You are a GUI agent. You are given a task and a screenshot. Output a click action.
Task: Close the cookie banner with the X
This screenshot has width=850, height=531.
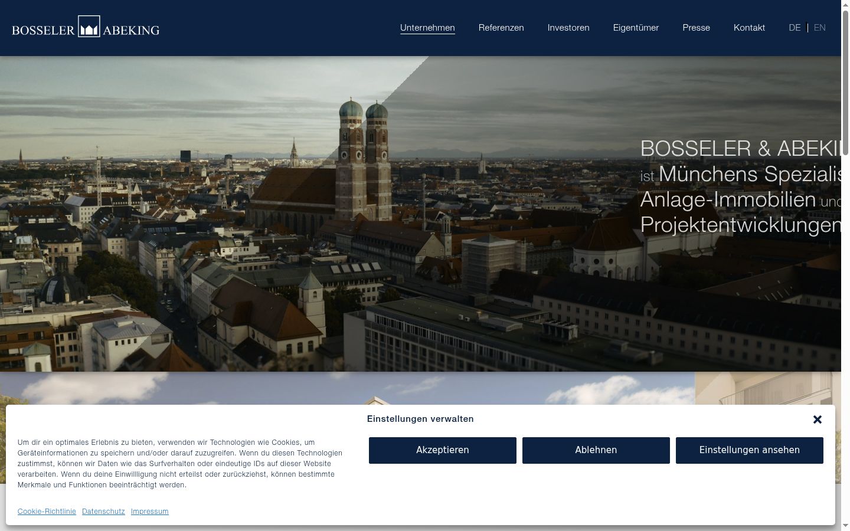click(818, 419)
